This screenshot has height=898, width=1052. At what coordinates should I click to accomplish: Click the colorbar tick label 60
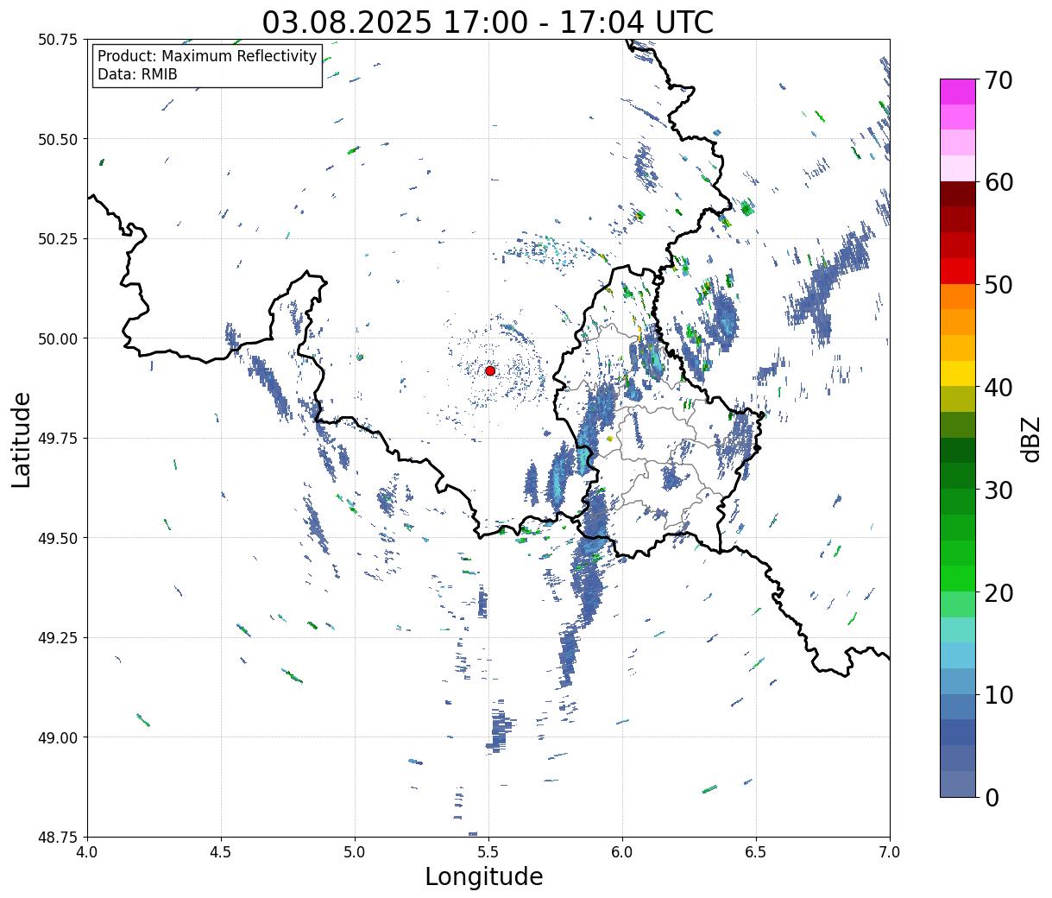point(998,182)
